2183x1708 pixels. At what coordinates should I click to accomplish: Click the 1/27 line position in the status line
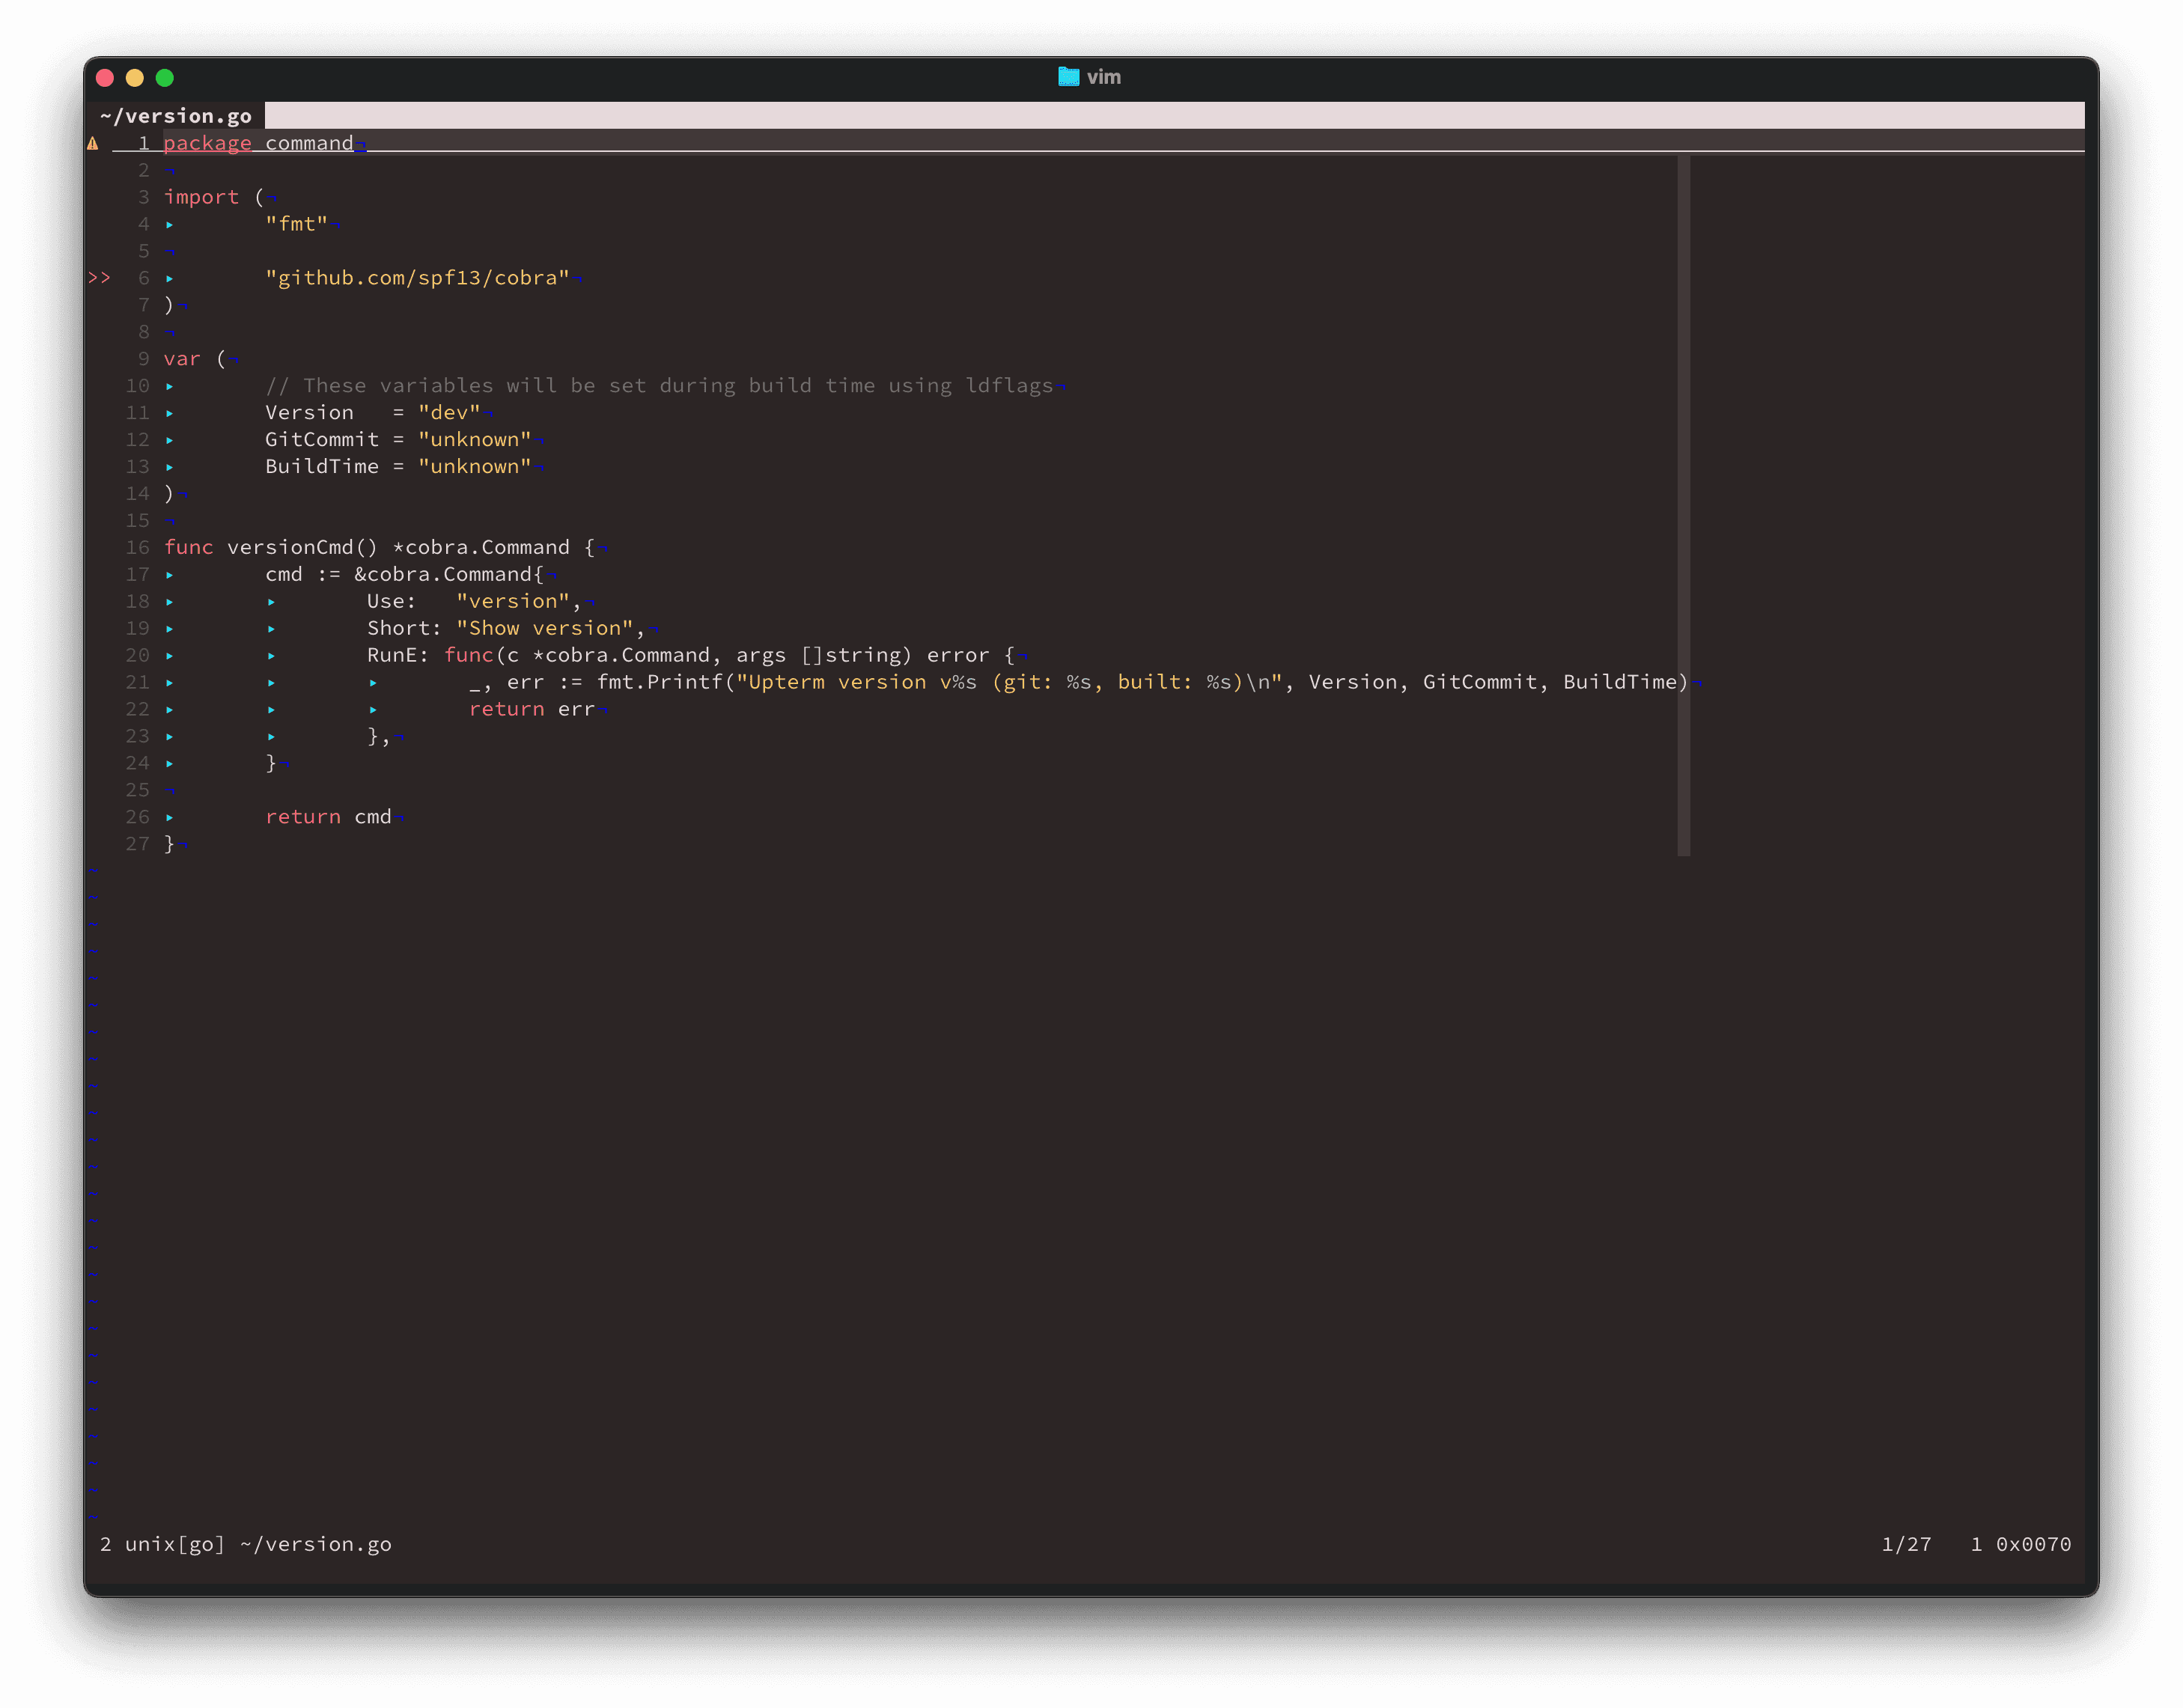click(x=1906, y=1544)
